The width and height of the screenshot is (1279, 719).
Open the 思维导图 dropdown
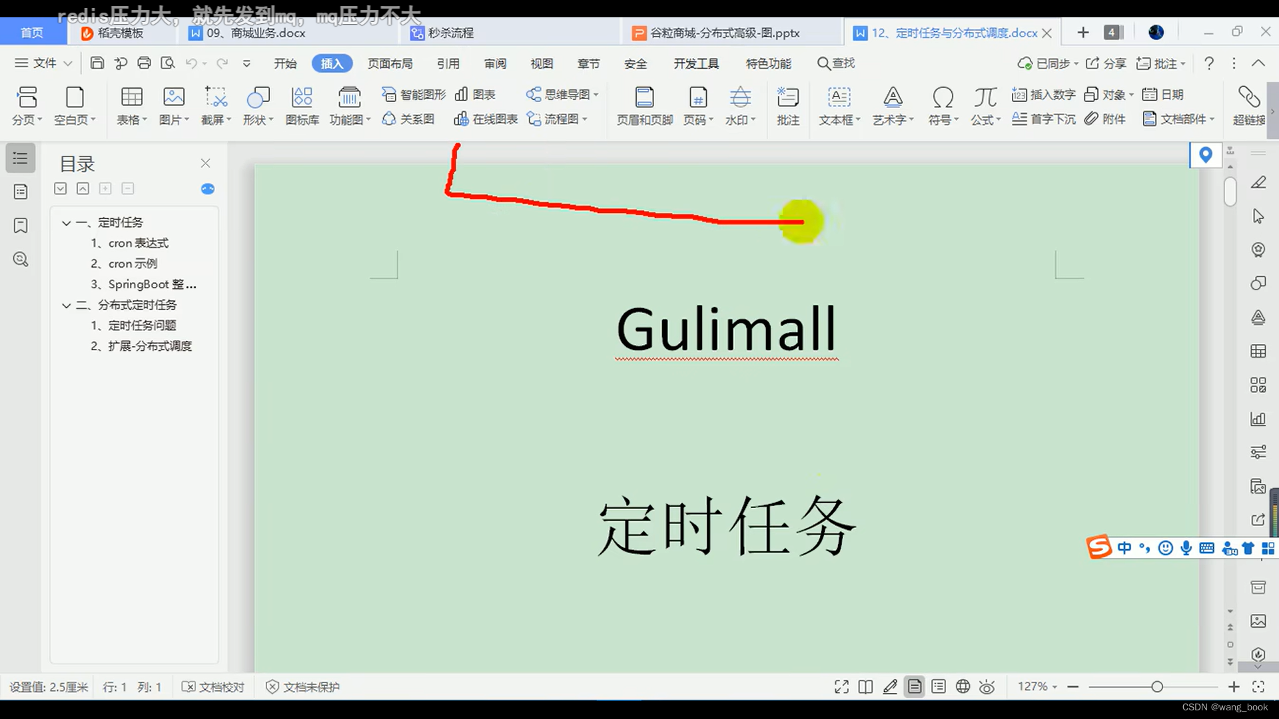tap(562, 95)
